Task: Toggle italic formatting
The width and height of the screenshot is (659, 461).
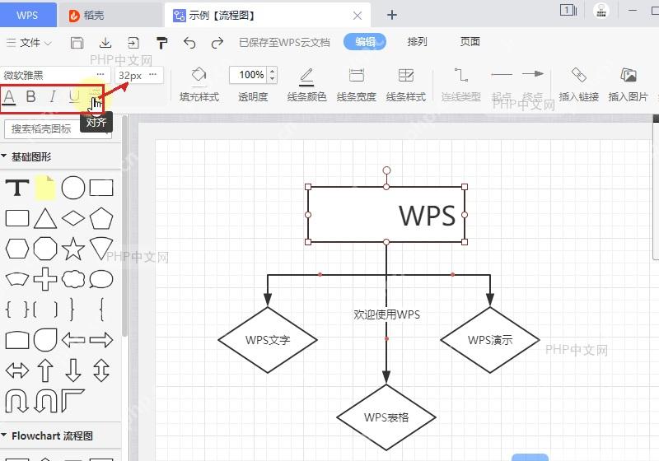Action: pos(53,96)
